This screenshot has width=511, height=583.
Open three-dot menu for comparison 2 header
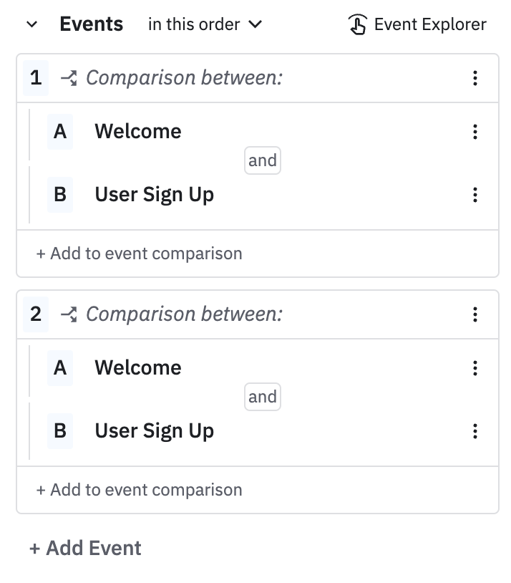[475, 314]
